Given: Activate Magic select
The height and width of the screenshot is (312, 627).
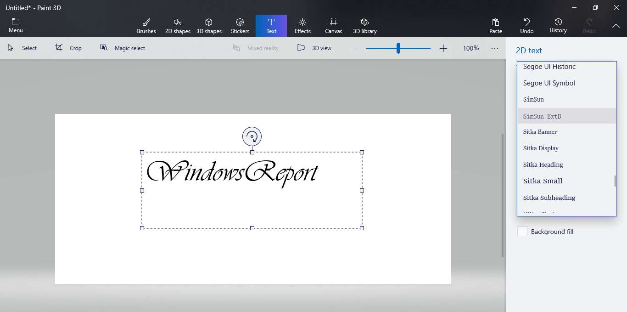Looking at the screenshot, I should 123,48.
